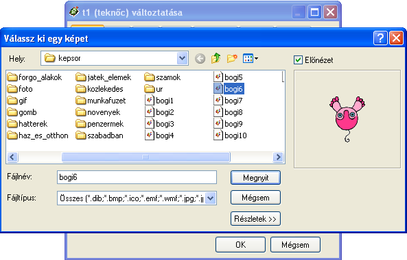Create a new folder icon

point(232,58)
